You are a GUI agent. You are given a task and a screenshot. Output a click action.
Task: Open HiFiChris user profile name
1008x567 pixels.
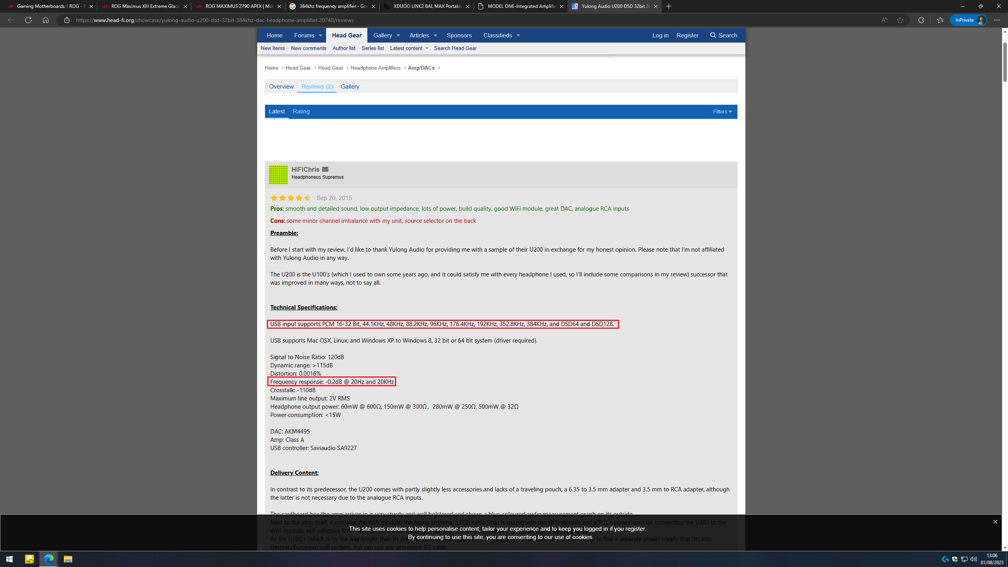(x=306, y=169)
